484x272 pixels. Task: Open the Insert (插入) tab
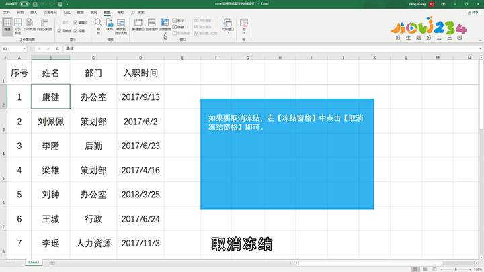coord(34,12)
